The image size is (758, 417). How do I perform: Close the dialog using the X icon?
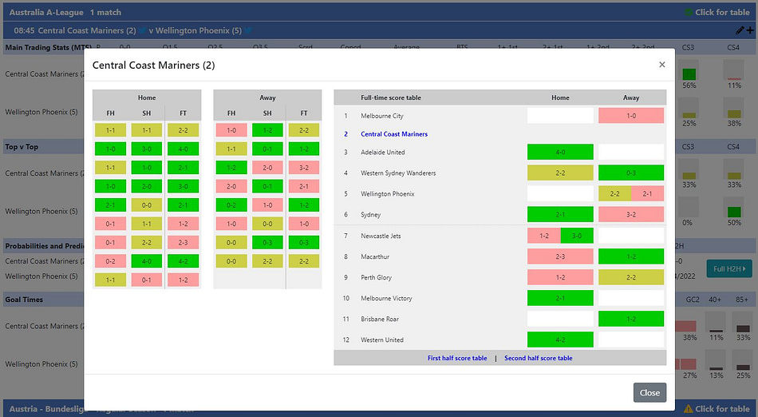(x=661, y=65)
